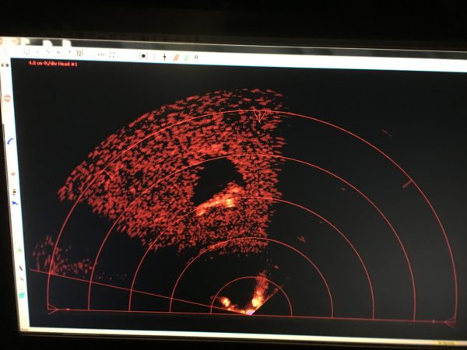Click the vertical line with dot toolbar icon
The width and height of the screenshot is (467, 350).
[164, 57]
